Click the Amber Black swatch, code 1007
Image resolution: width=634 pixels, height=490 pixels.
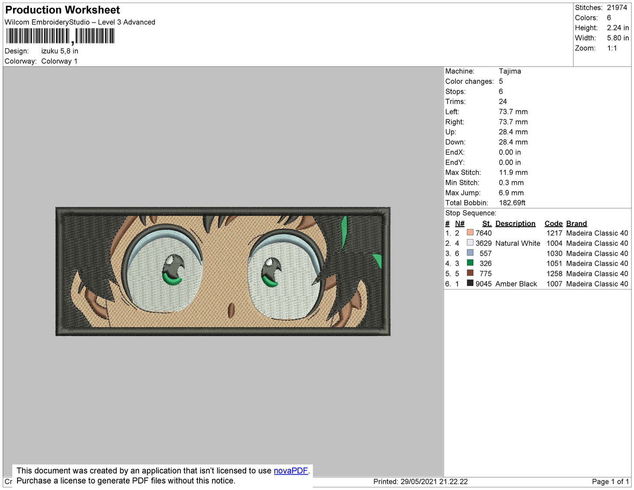(470, 283)
